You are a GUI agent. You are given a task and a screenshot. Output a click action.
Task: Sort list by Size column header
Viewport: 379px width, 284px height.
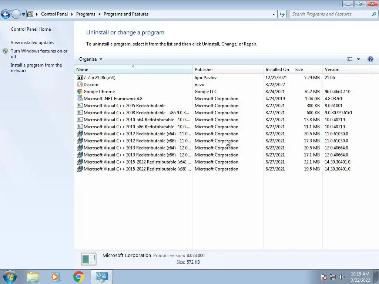tap(308, 69)
